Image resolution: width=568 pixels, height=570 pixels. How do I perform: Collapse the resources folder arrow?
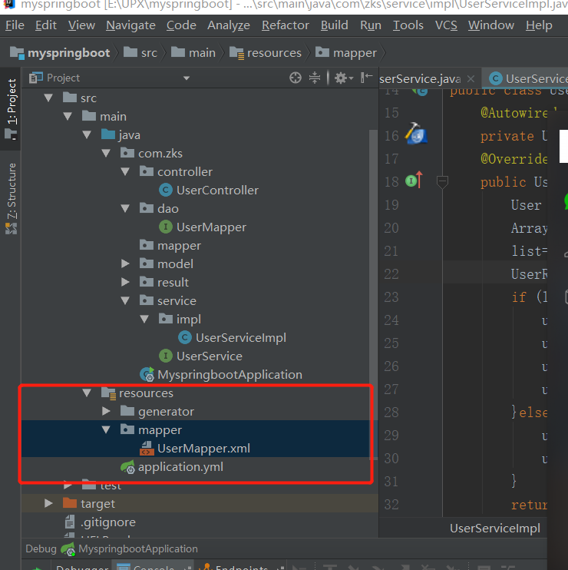(x=87, y=393)
